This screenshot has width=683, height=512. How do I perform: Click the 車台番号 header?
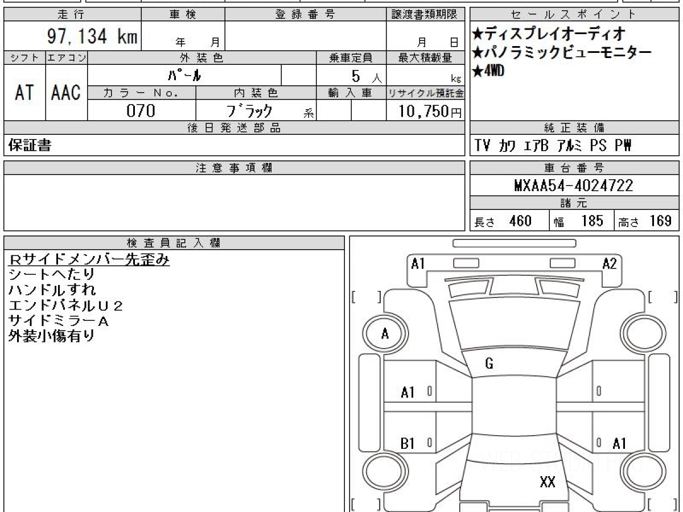pyautogui.click(x=574, y=168)
